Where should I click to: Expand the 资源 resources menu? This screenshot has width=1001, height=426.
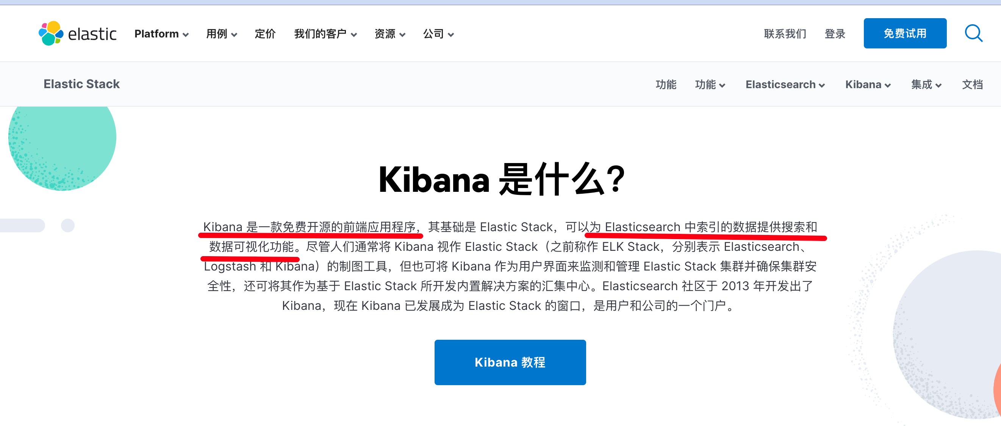tap(390, 34)
